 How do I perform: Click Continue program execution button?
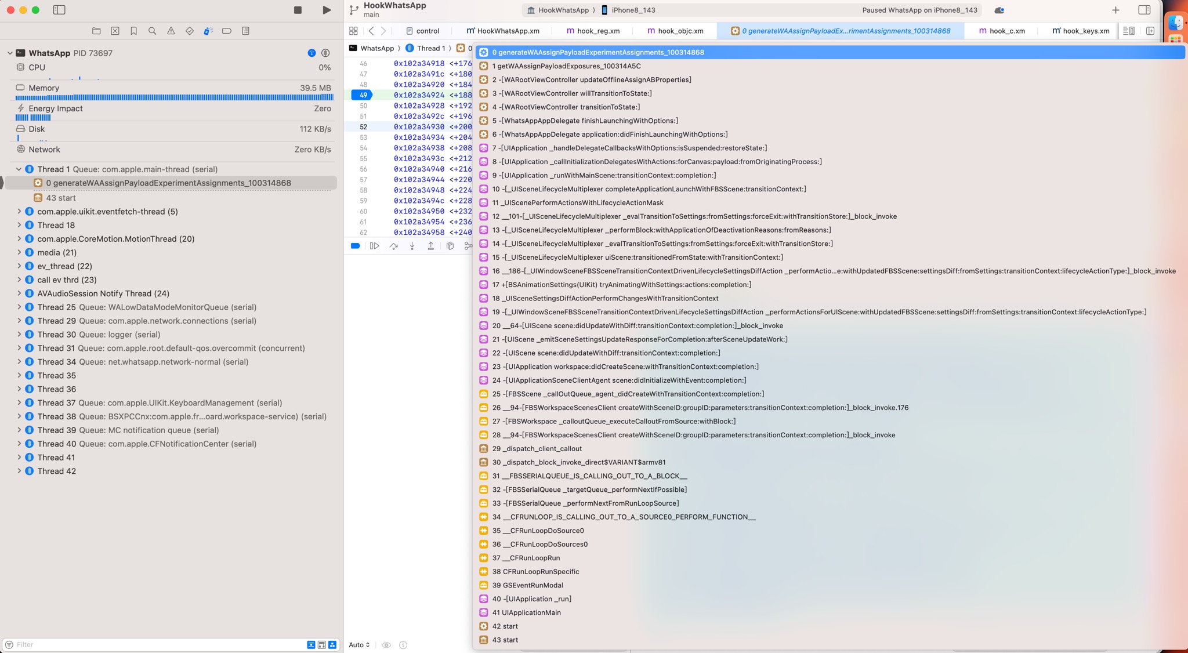pos(375,246)
